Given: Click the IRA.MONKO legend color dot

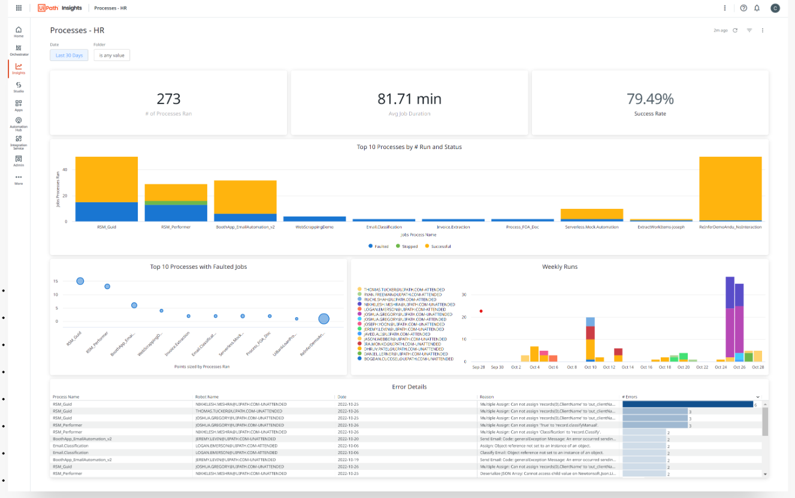Looking at the screenshot, I should (359, 344).
